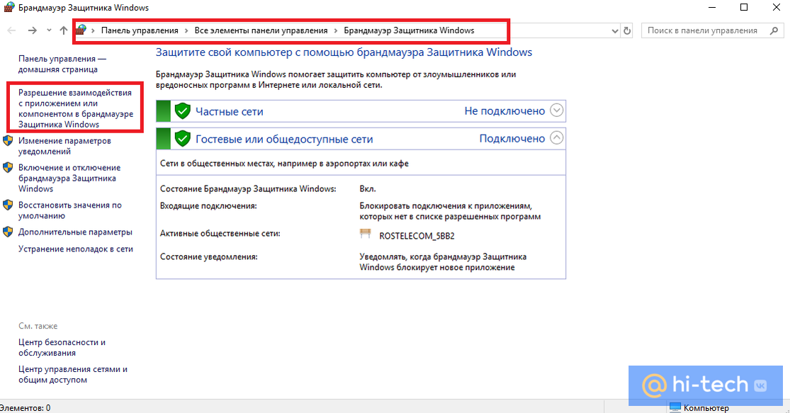Open Включение и отключение брандмауэра link

[x=69, y=178]
